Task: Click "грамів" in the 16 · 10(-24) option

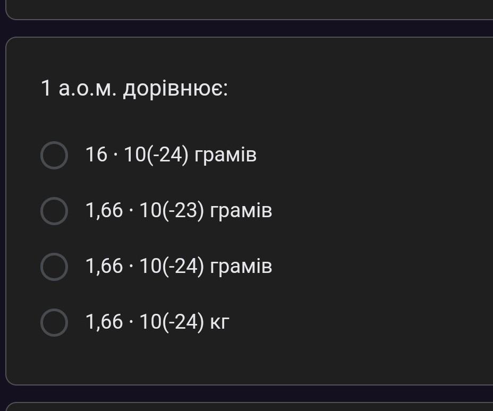Action: click(x=226, y=155)
